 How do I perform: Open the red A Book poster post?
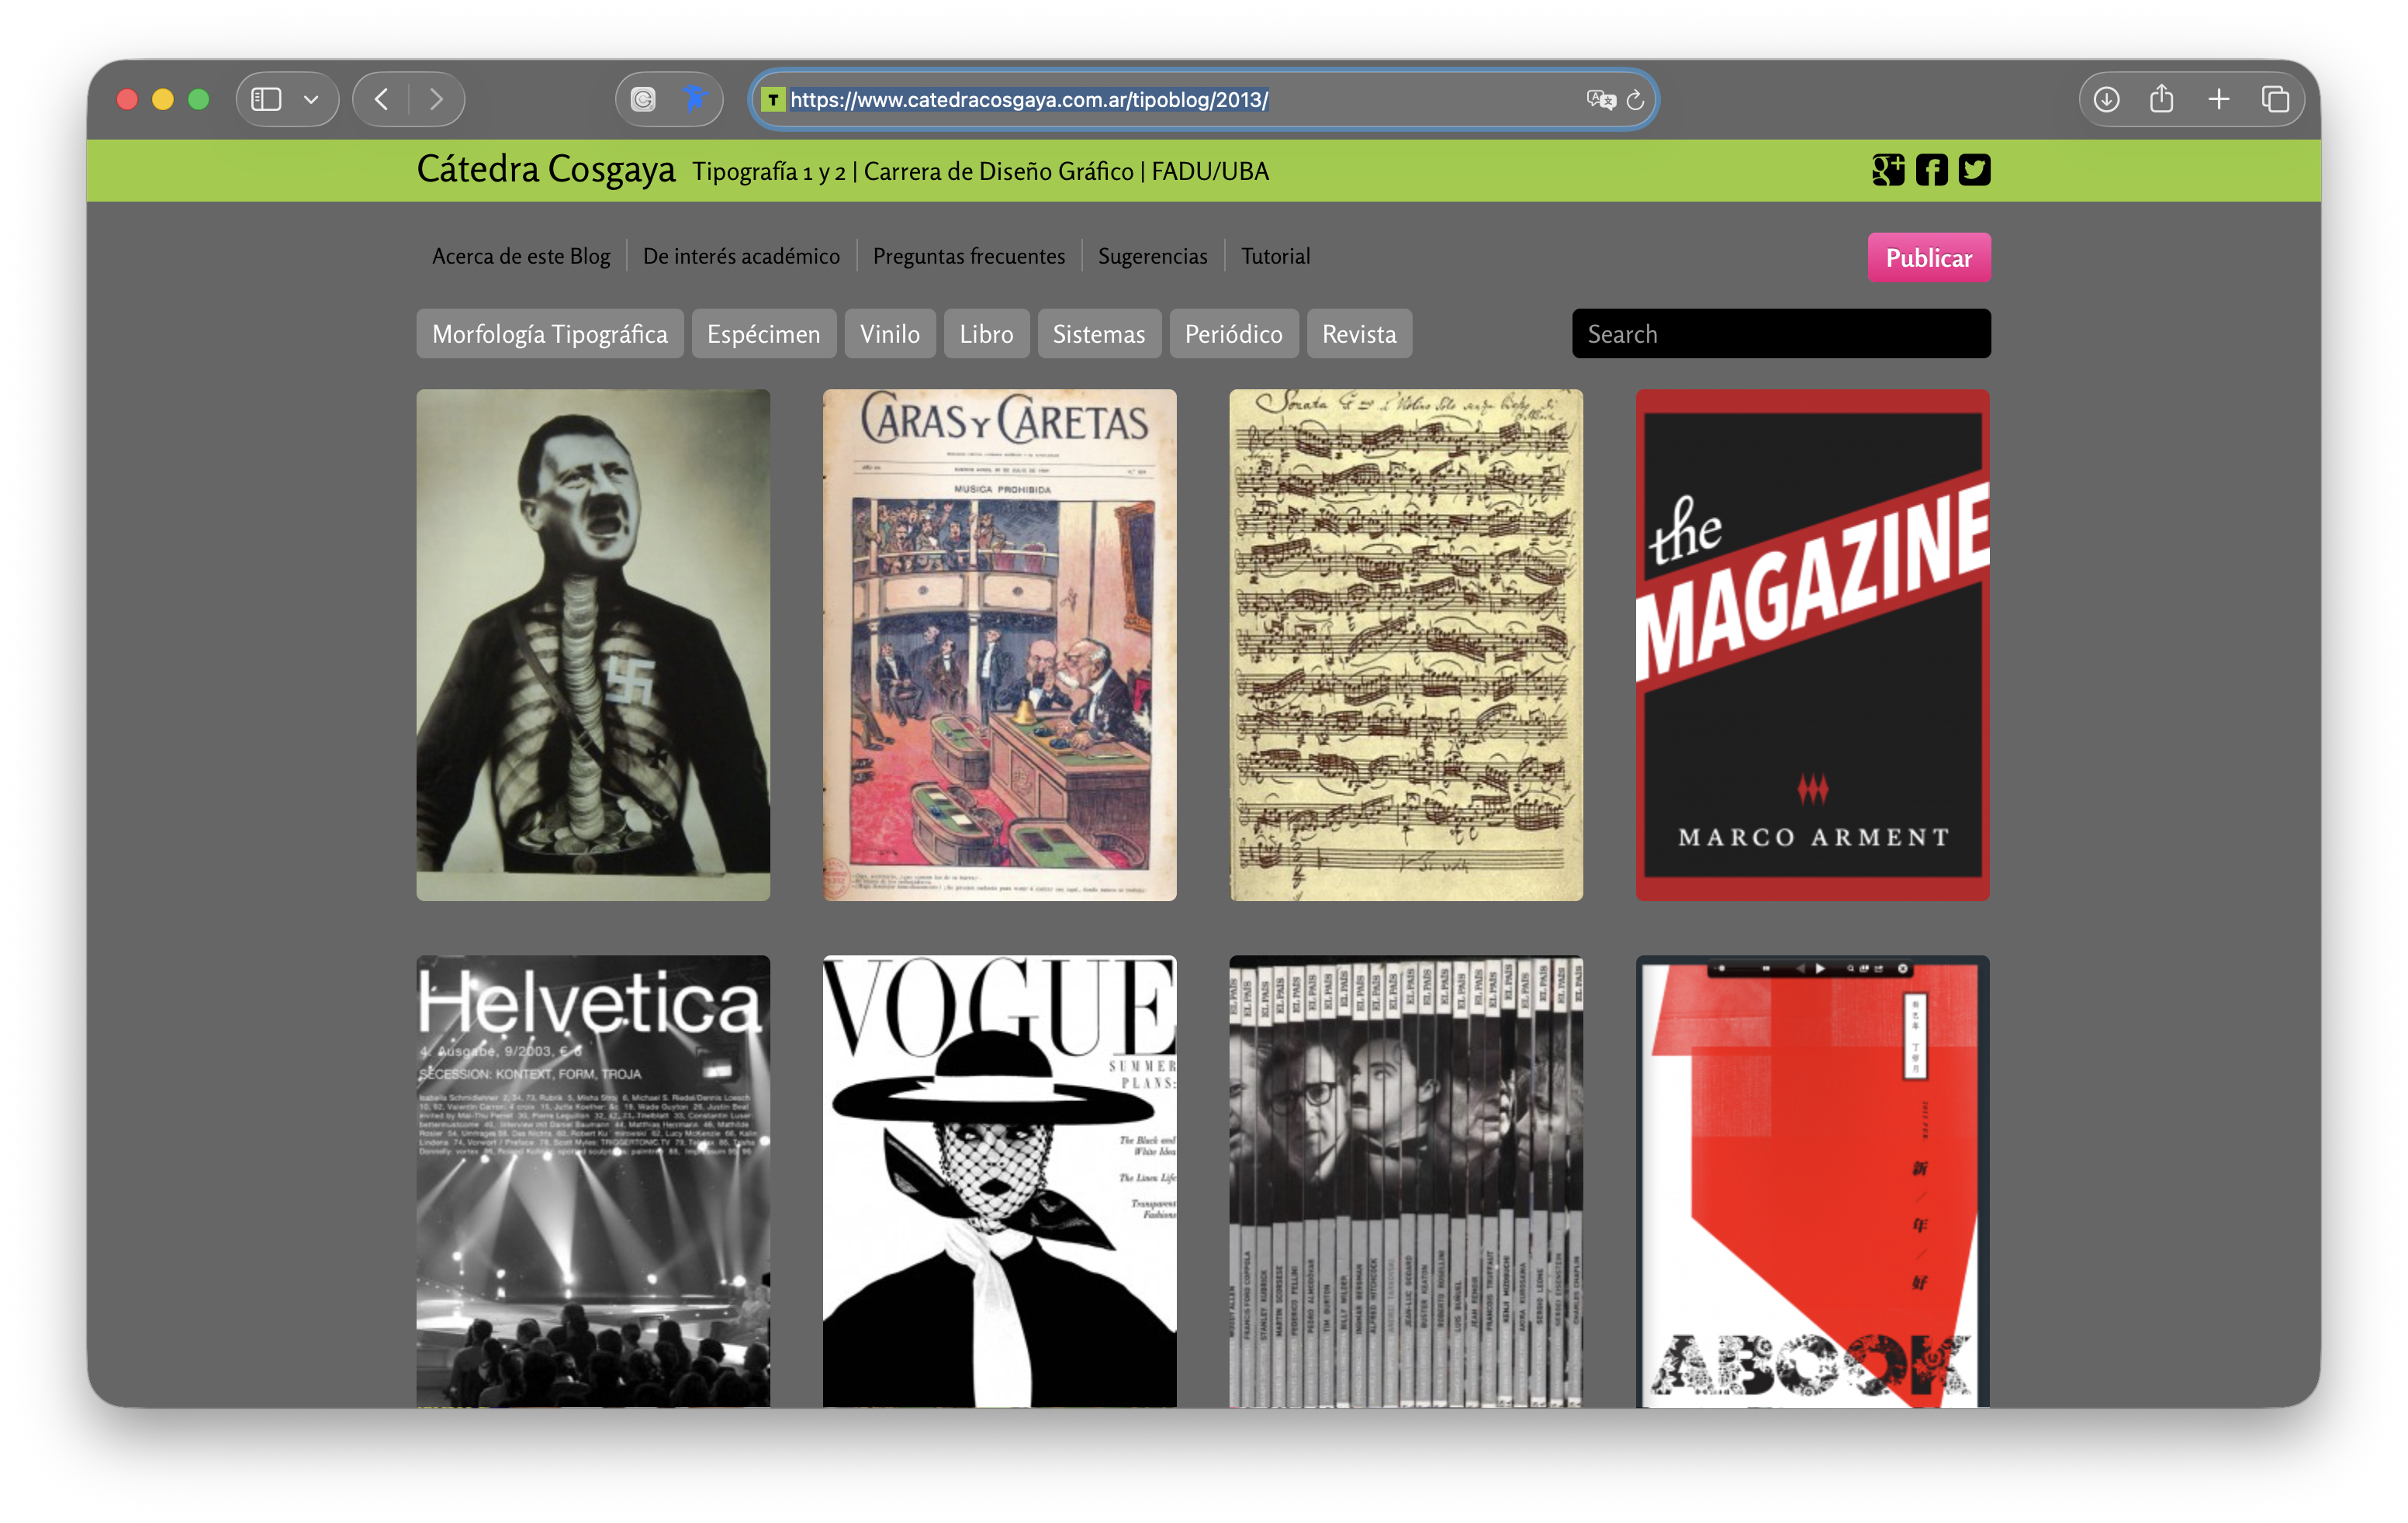click(x=1813, y=1181)
